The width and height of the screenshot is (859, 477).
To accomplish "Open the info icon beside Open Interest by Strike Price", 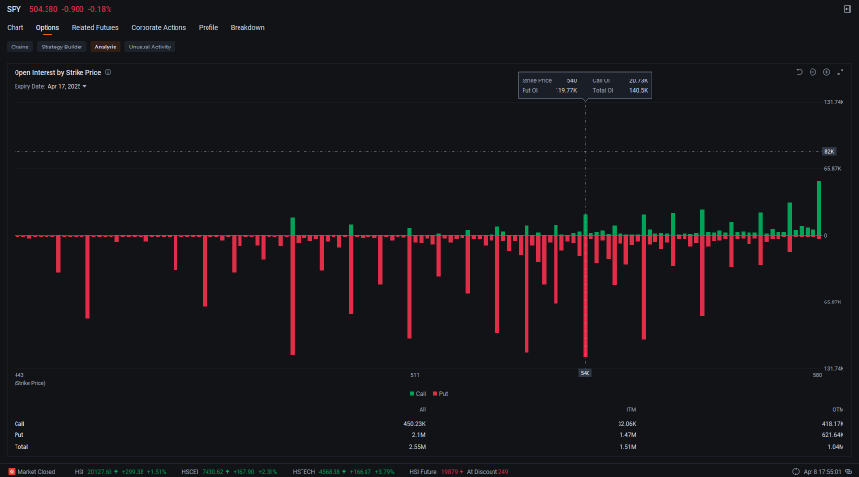I will click(108, 72).
